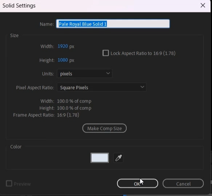Select the Width value 1920
Image resolution: width=212 pixels, height=196 pixels.
pyautogui.click(x=63, y=46)
